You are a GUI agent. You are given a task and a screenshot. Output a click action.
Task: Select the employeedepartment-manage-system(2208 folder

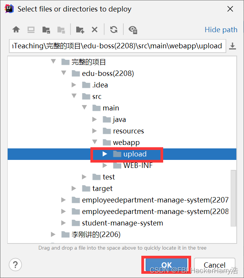[x=150, y=212]
